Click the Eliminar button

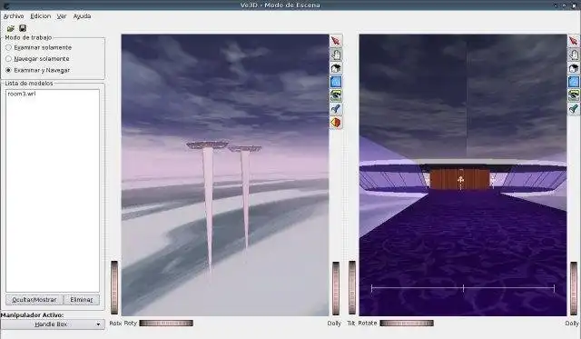[x=82, y=300]
